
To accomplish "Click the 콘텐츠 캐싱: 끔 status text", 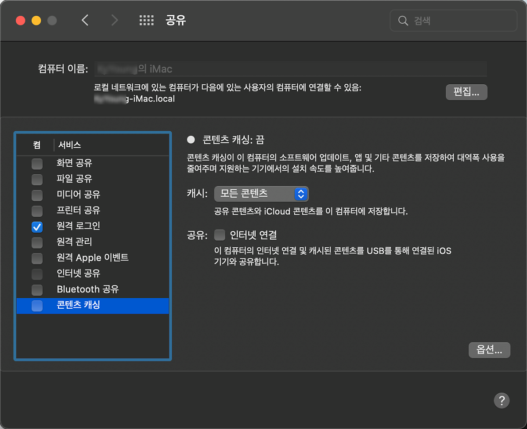I will point(234,140).
